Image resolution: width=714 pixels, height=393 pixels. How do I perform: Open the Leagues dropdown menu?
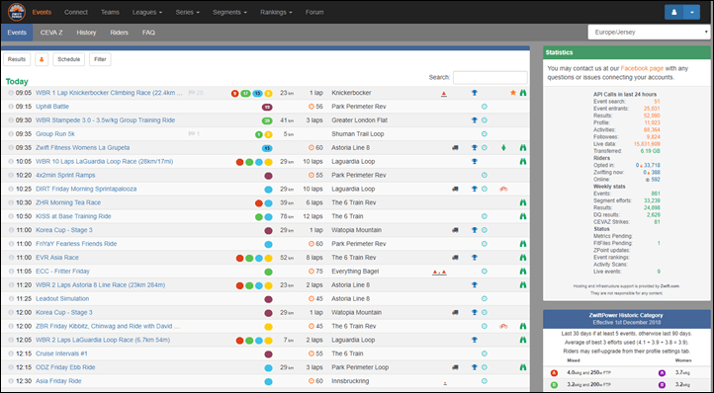point(147,12)
